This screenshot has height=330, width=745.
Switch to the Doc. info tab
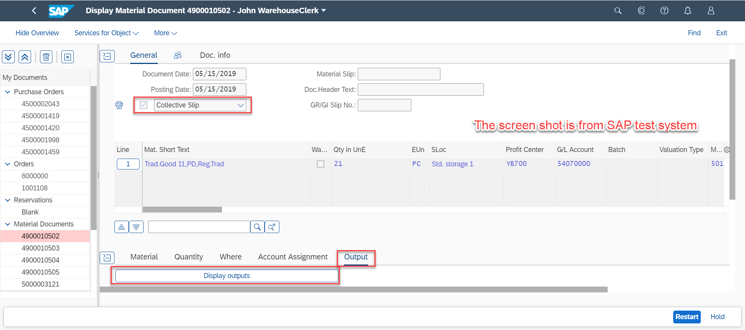(215, 55)
